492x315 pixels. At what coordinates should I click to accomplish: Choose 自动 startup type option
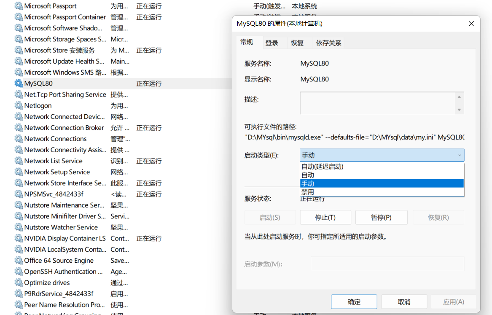[382, 175]
